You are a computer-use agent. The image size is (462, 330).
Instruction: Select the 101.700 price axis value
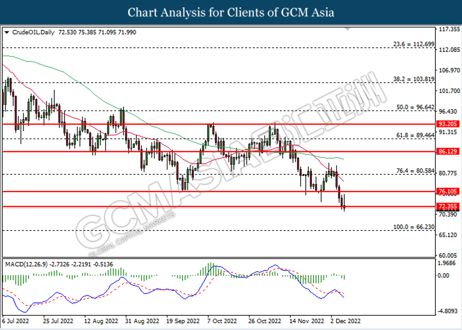pyautogui.click(x=449, y=91)
